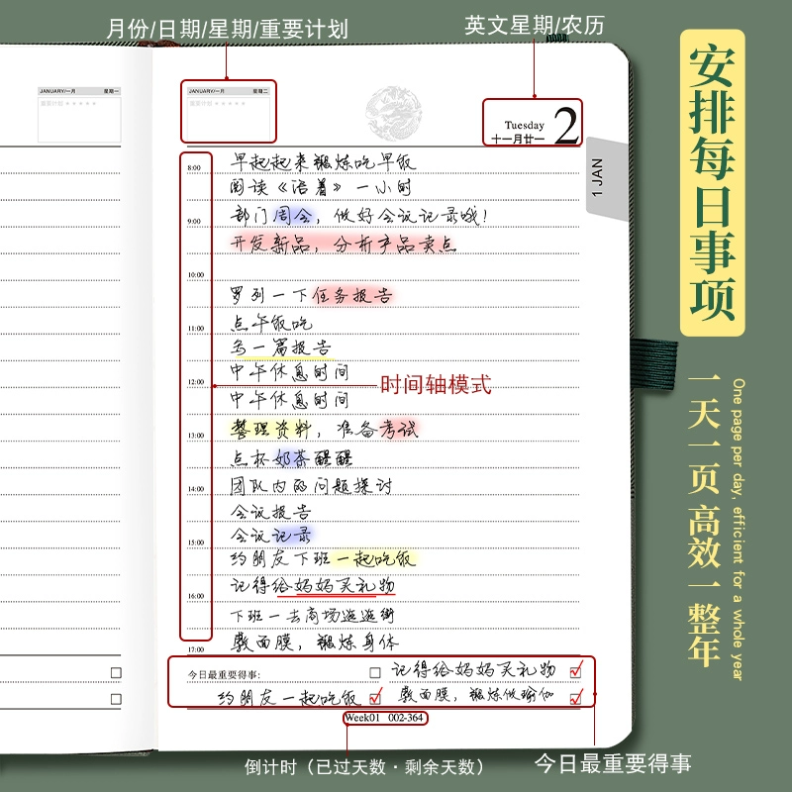
Task: Select the red 时间轴模式 label
Action: (x=436, y=384)
